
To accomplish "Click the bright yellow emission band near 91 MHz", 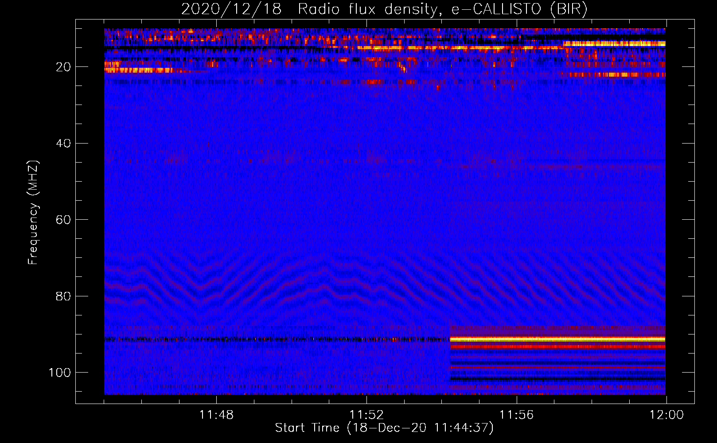I will click(557, 339).
